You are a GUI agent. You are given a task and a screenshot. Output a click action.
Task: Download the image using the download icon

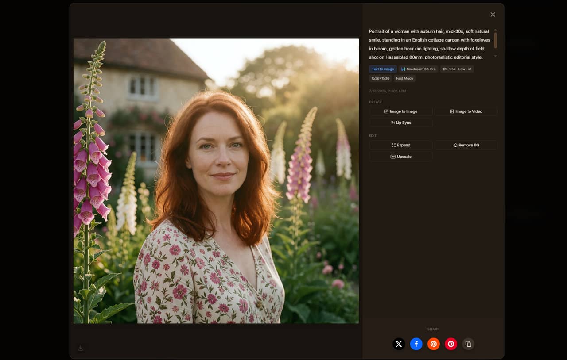[81, 348]
